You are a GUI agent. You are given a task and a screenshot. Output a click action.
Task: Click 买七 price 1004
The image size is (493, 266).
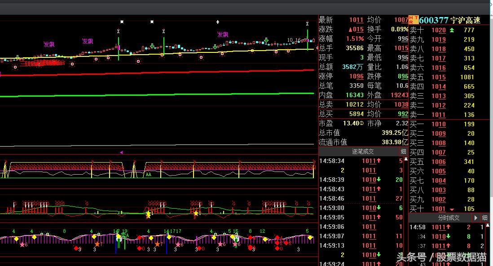[439, 180]
